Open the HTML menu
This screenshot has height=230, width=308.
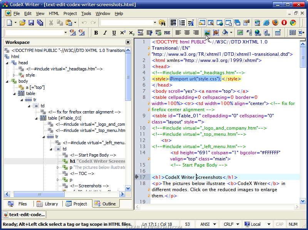[54, 13]
